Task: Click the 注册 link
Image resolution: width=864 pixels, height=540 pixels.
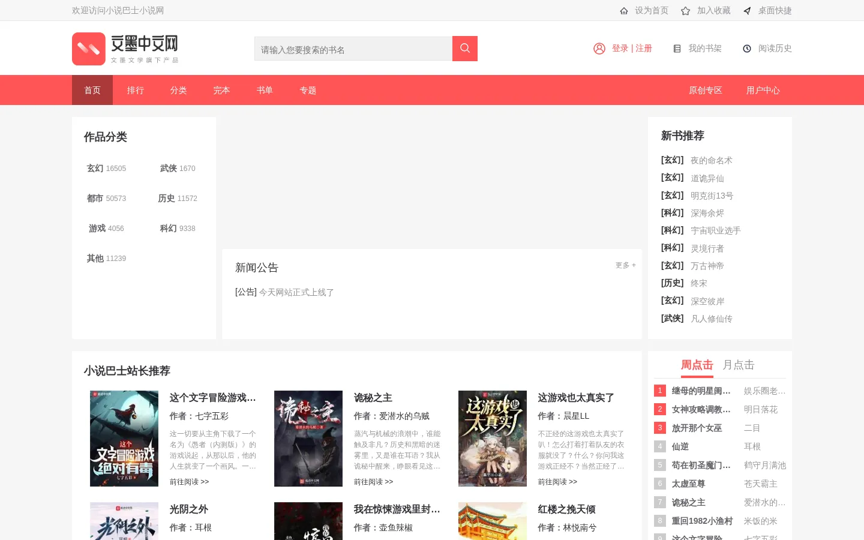Action: (x=644, y=49)
